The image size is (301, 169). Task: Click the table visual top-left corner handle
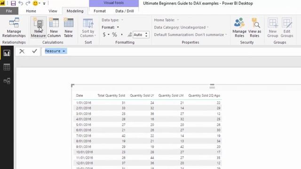72,85
